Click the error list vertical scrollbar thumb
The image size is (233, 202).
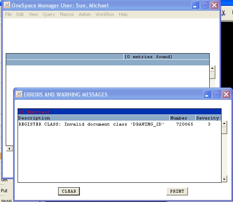224,130
